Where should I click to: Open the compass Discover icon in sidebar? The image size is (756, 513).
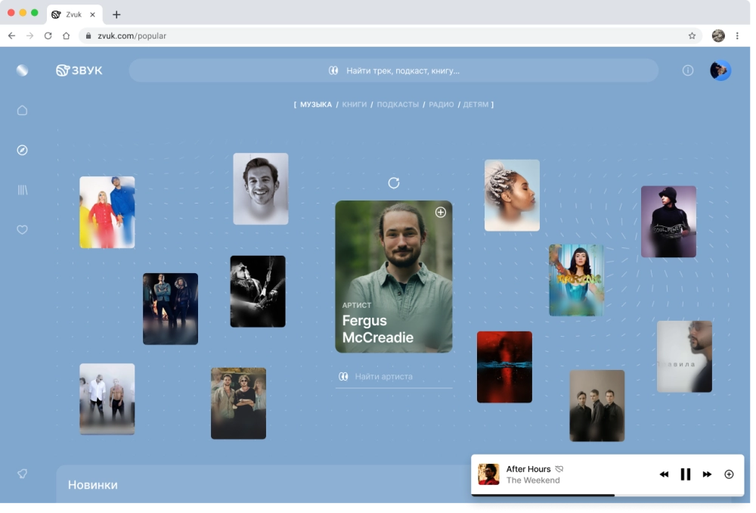[x=22, y=150]
